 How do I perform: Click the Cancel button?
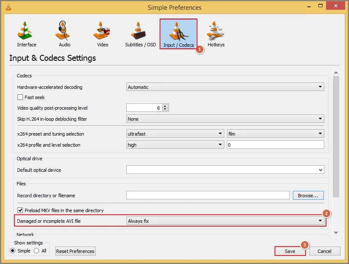click(x=324, y=251)
